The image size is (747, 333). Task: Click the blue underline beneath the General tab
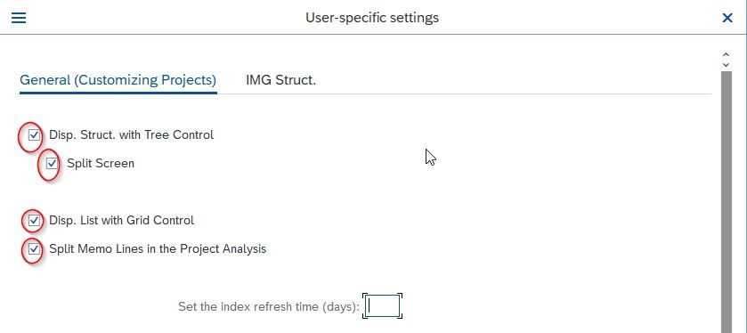[118, 93]
